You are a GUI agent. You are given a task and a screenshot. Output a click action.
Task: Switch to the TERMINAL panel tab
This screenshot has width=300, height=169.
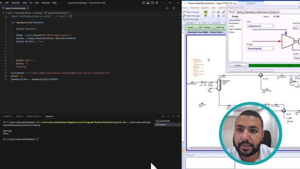[49, 116]
